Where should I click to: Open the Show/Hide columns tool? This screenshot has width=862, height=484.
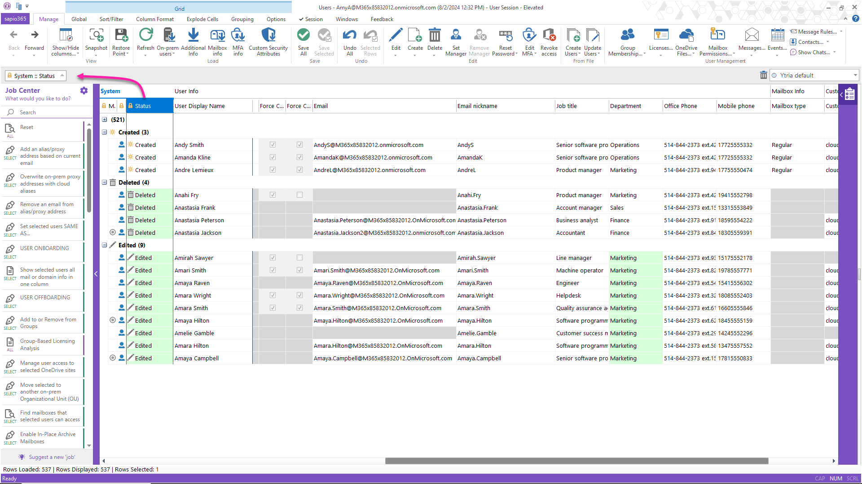click(x=66, y=42)
